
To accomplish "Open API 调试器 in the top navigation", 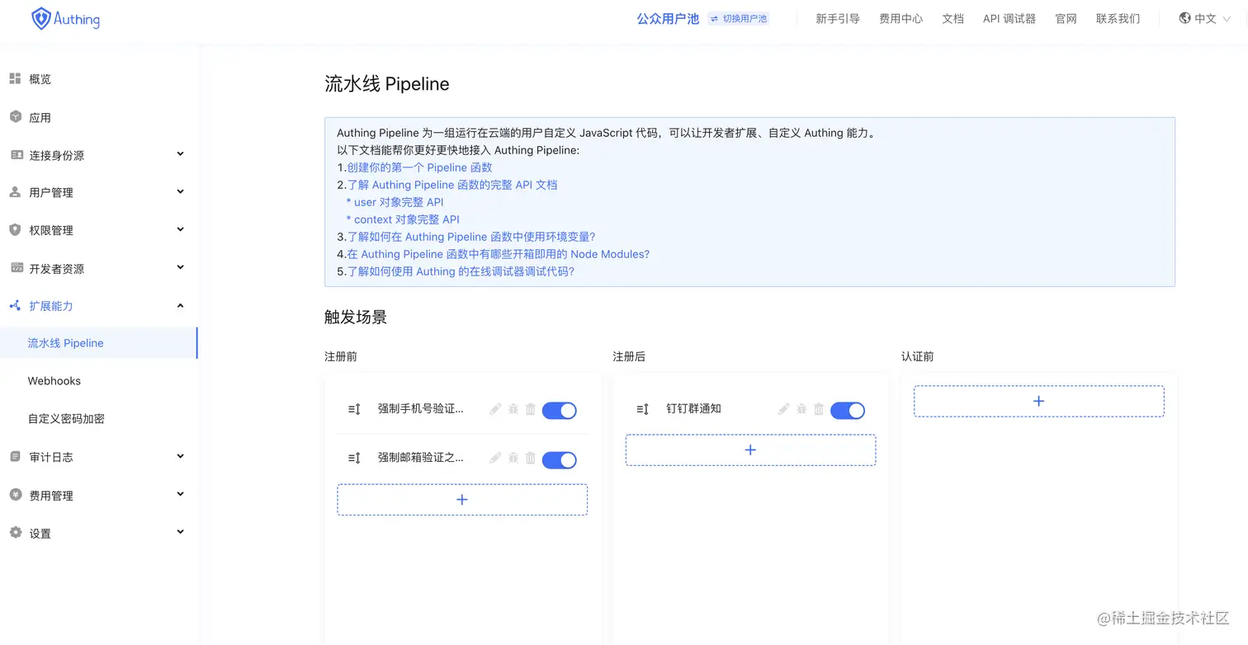I will pos(1009,18).
